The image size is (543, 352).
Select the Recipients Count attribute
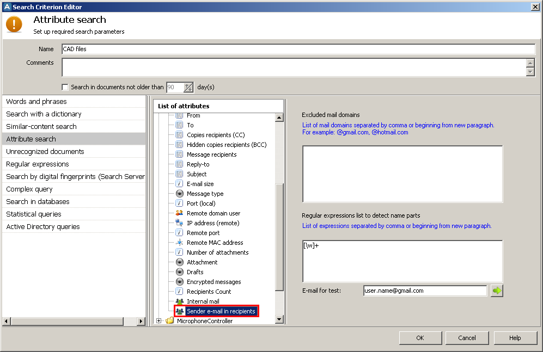[x=209, y=292]
